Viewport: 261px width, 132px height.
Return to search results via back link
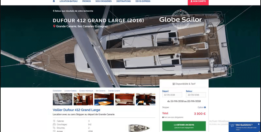73,11
